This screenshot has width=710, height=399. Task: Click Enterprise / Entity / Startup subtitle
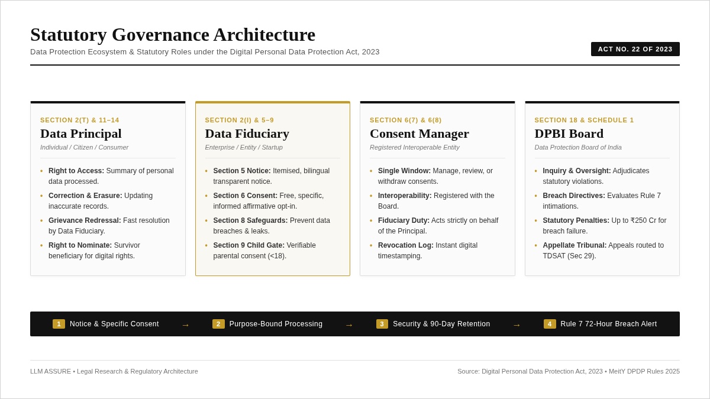click(x=244, y=147)
